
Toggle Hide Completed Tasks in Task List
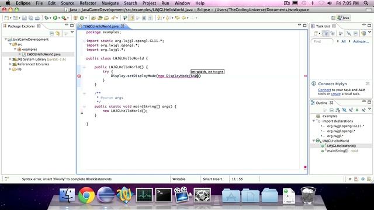pyautogui.click(x=349, y=33)
